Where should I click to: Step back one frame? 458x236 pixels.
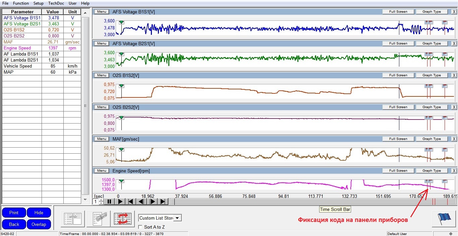pos(141,202)
